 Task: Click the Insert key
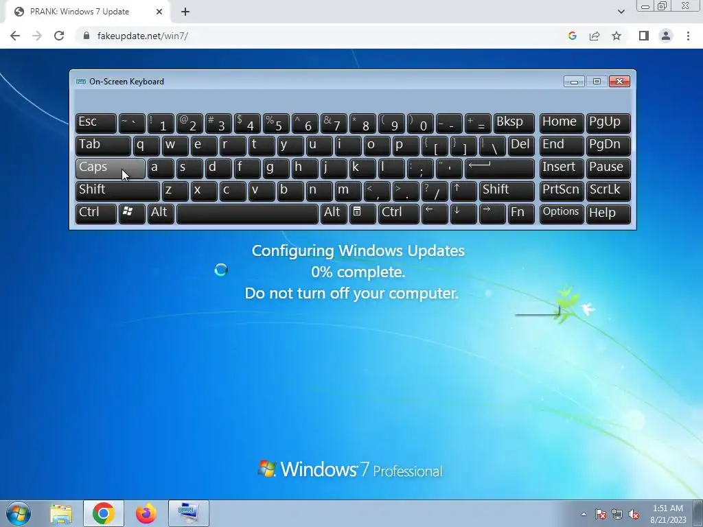[562, 168]
